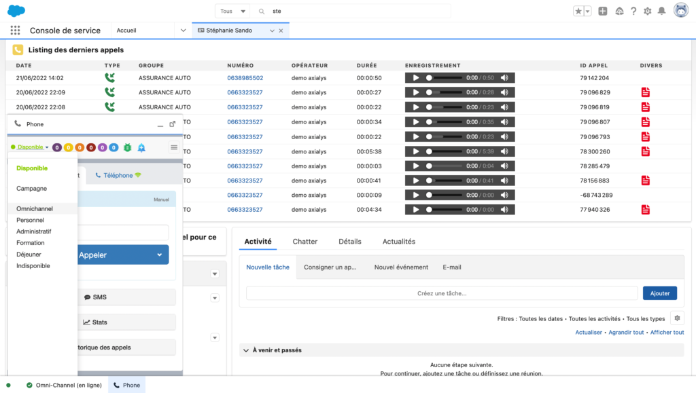Image resolution: width=696 pixels, height=393 pixels.
Task: Mute the recording of call 78 156 883
Action: tap(505, 181)
